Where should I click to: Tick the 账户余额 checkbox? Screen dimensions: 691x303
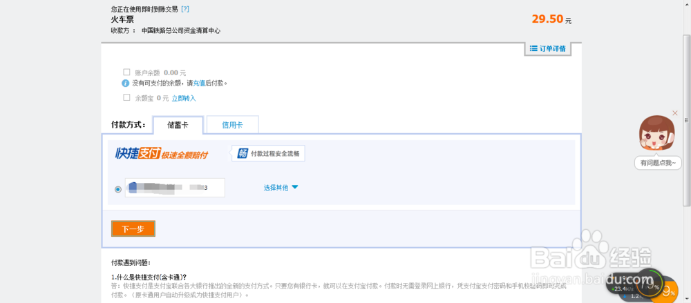(x=126, y=72)
